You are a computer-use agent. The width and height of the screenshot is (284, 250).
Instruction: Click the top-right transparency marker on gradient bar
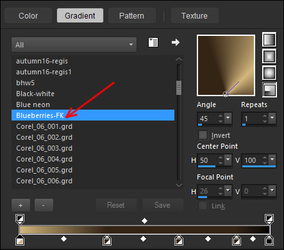(x=269, y=219)
